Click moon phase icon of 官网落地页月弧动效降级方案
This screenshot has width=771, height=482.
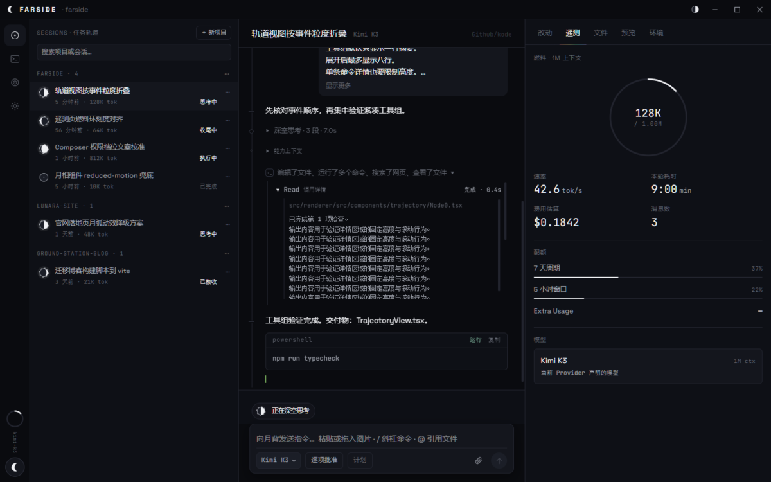click(44, 225)
